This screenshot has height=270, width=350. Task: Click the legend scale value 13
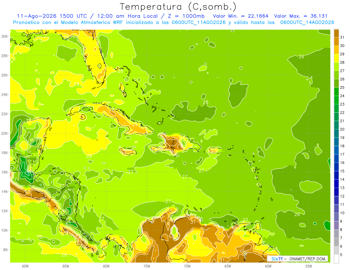pyautogui.click(x=342, y=188)
